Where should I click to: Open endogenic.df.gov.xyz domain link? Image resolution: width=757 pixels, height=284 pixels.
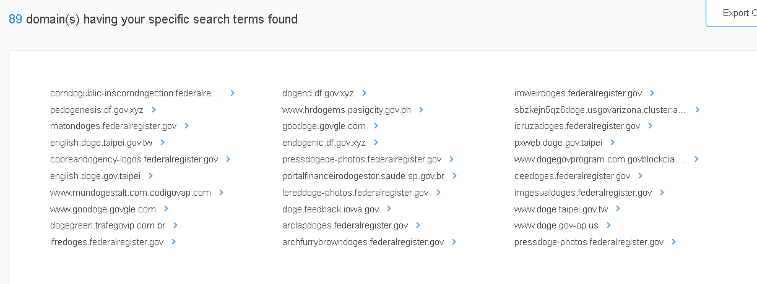click(x=324, y=143)
